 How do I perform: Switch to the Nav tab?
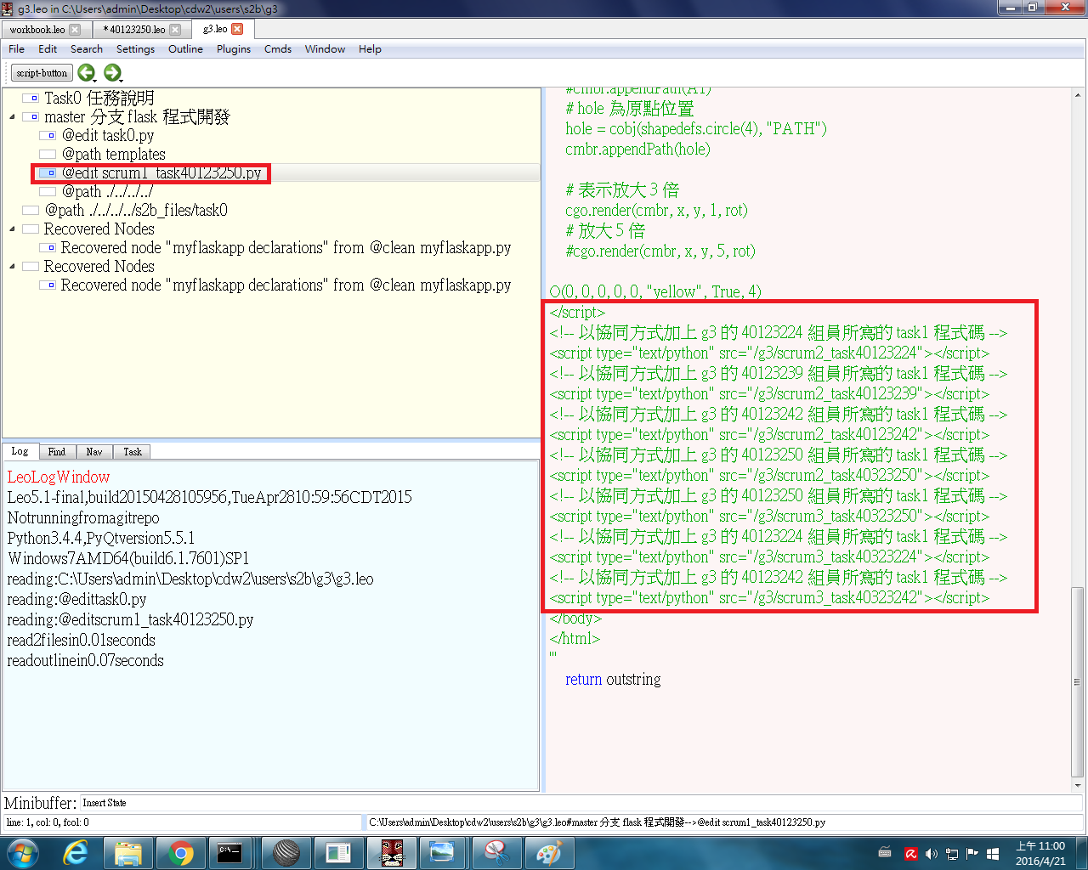94,452
